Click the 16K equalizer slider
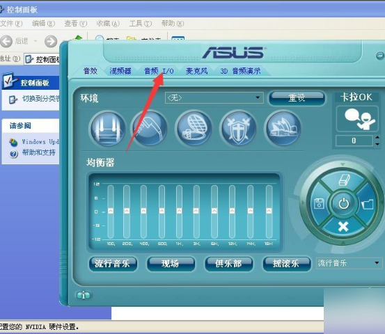This screenshot has height=334, width=385. [x=269, y=212]
